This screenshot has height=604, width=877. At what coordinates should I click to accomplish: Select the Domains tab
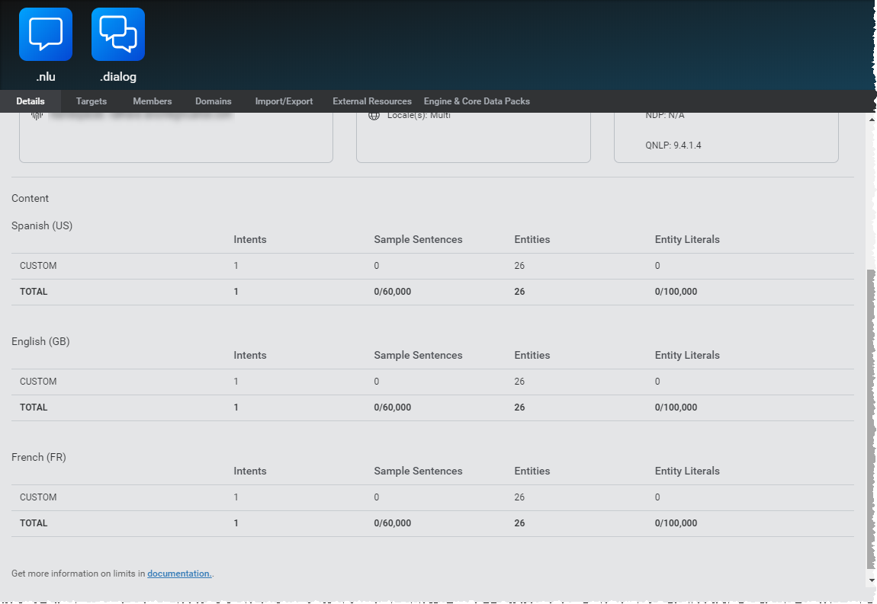[x=213, y=101]
